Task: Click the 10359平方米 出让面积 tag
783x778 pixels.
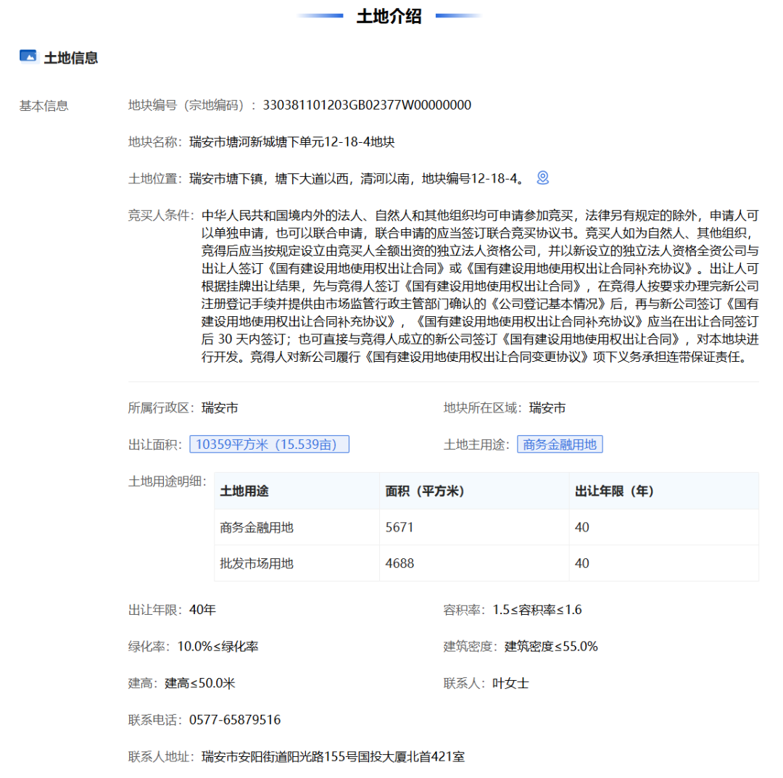Action: point(269,444)
